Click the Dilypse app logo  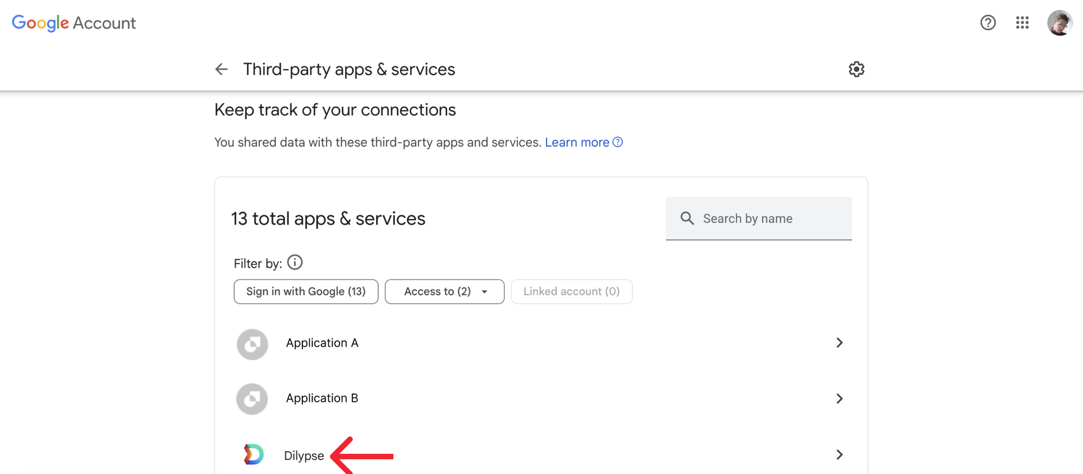coord(253,454)
